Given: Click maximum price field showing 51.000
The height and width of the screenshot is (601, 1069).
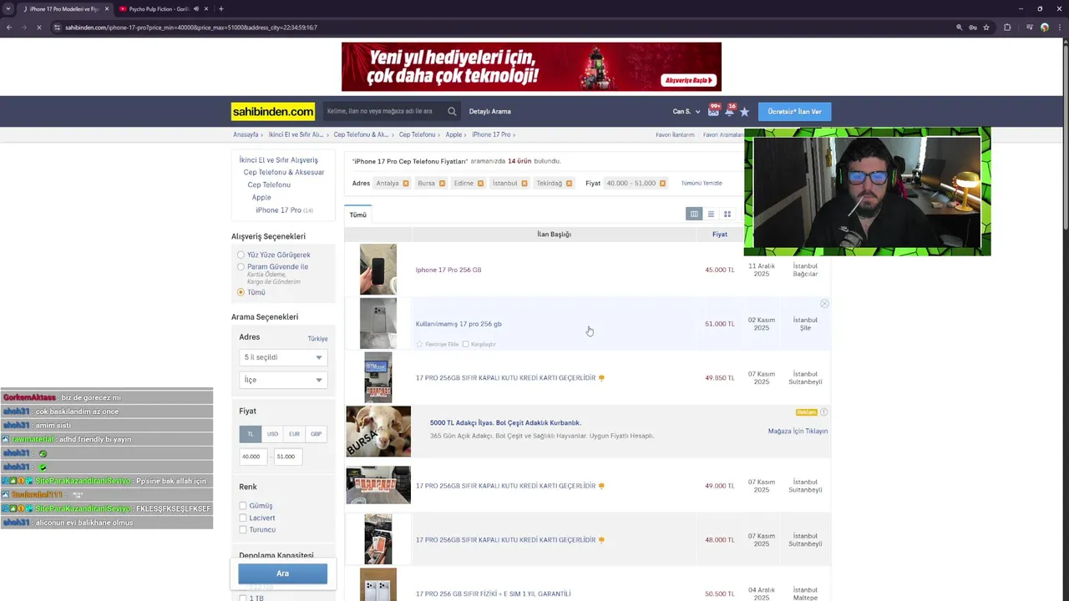Looking at the screenshot, I should pyautogui.click(x=289, y=457).
